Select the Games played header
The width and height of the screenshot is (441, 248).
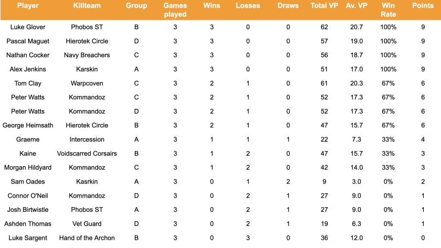click(175, 10)
